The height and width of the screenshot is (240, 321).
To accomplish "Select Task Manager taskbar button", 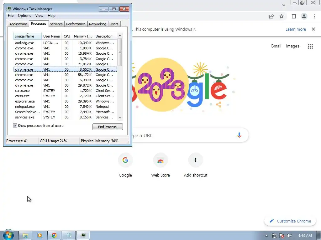I will 83,236.
